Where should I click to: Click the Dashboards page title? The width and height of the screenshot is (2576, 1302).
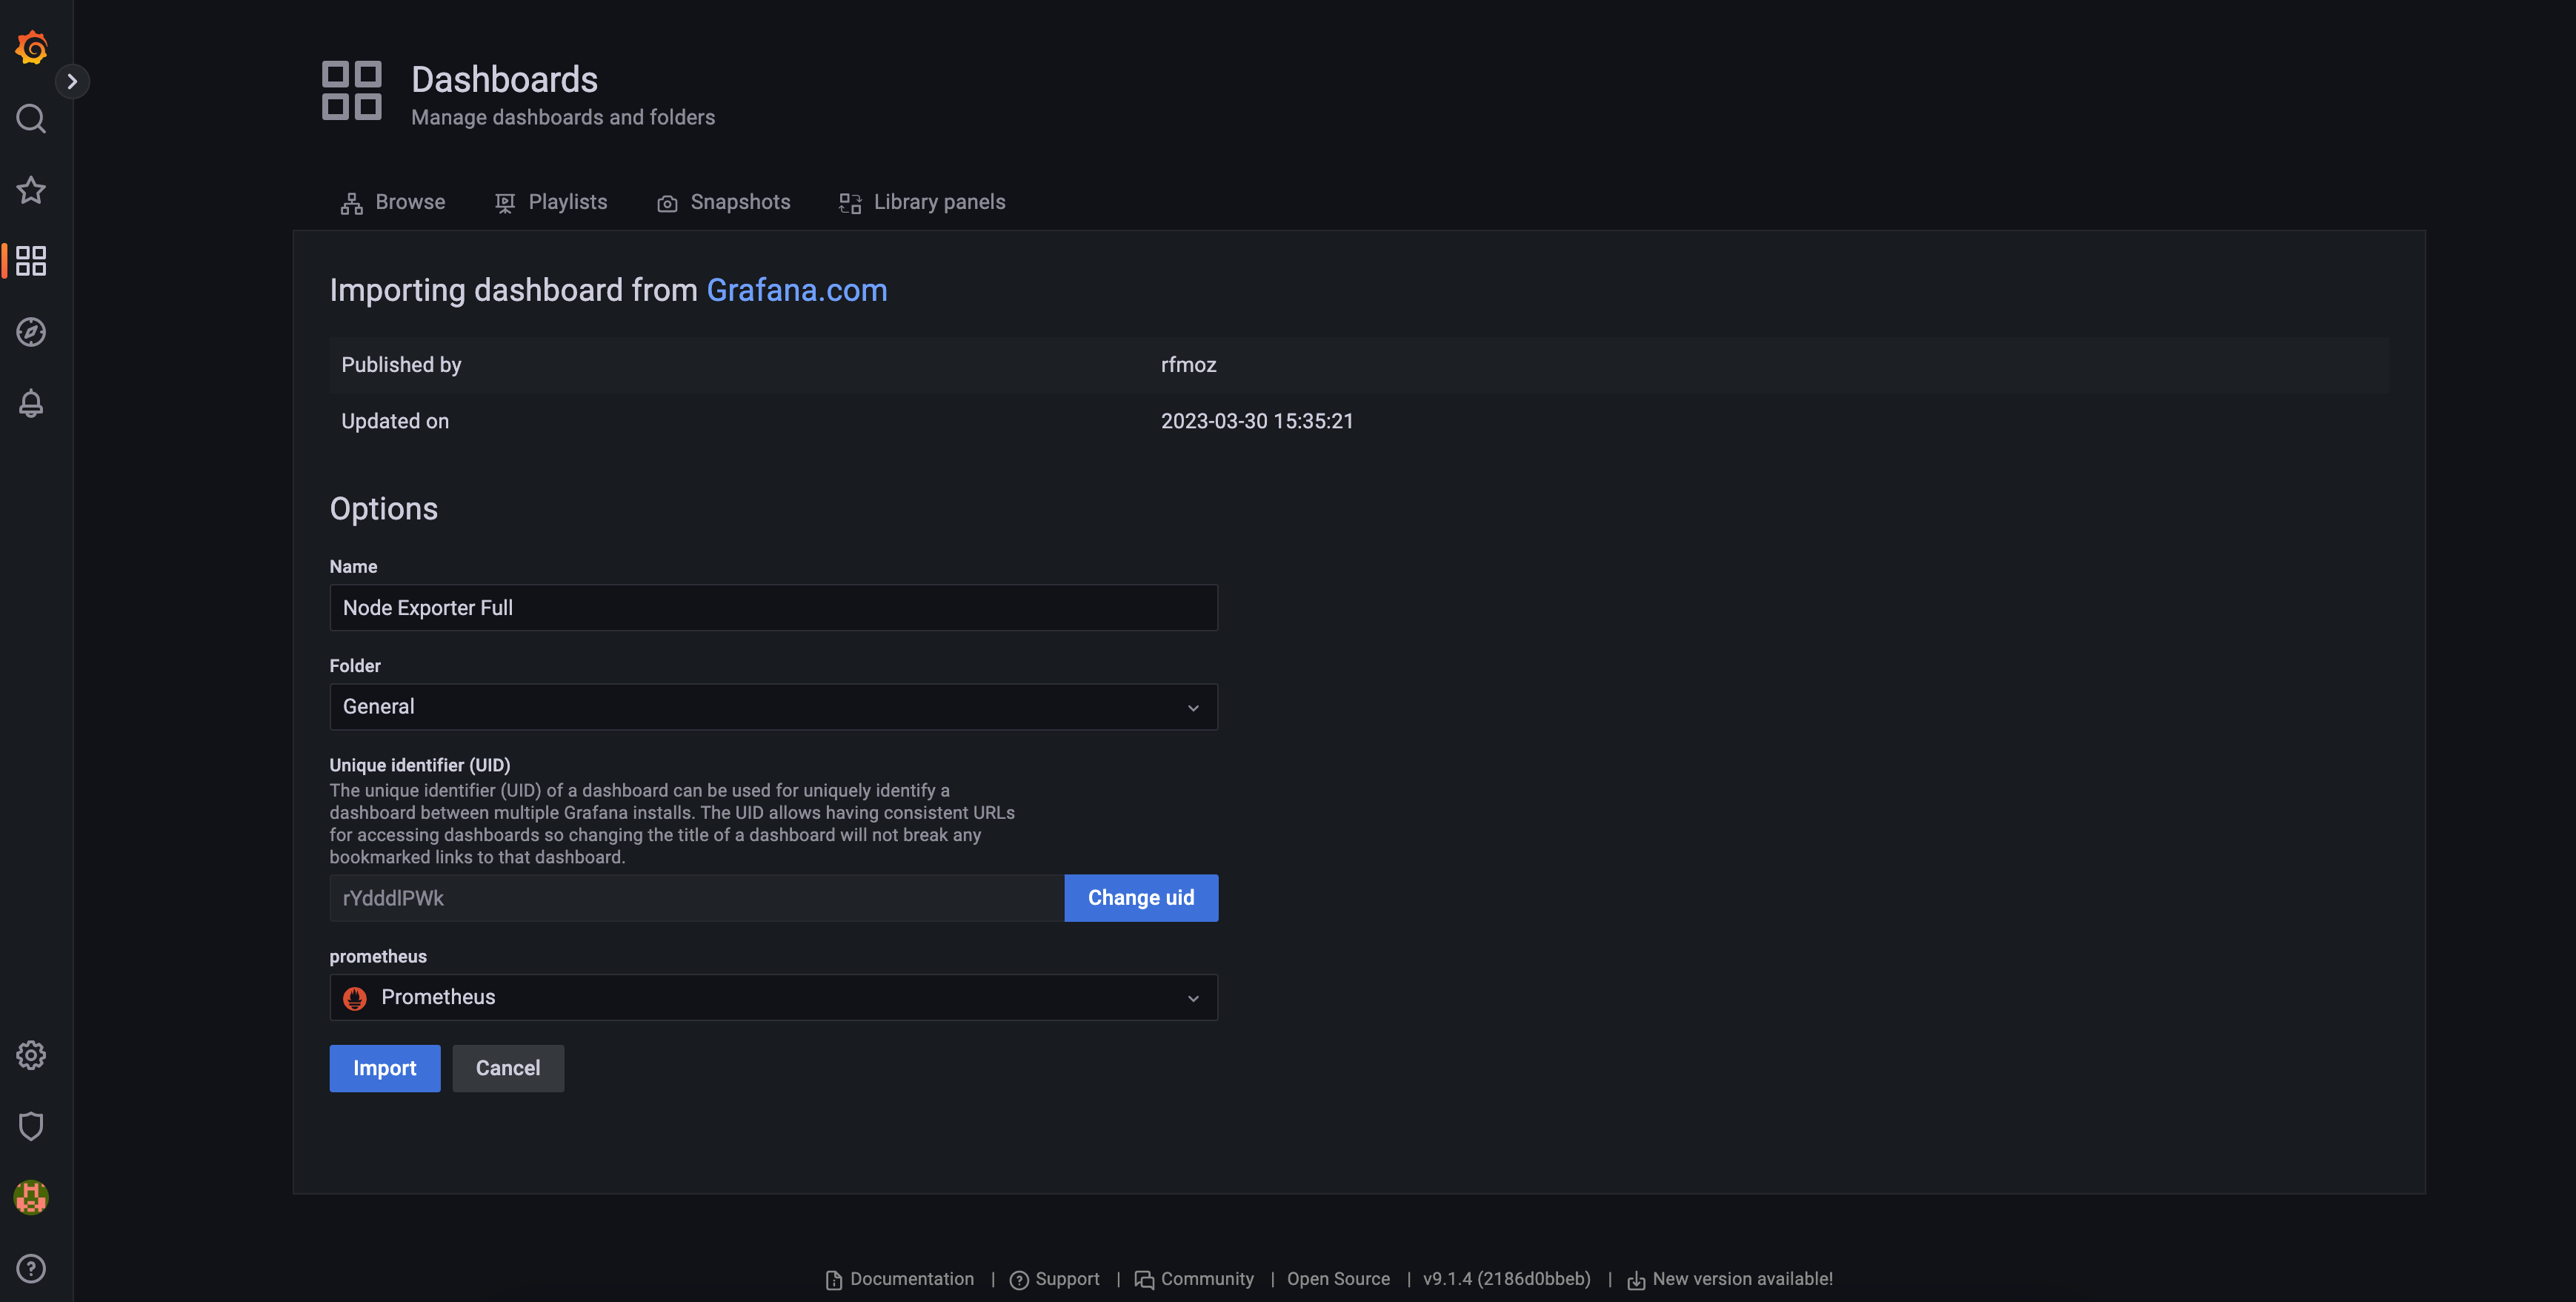(505, 80)
